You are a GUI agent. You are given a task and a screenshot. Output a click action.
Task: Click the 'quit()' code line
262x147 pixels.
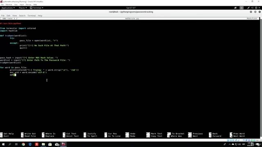coord(23,48)
